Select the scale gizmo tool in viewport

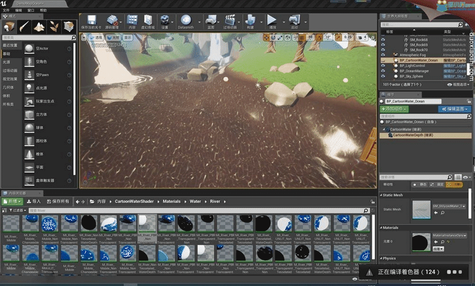click(280, 37)
